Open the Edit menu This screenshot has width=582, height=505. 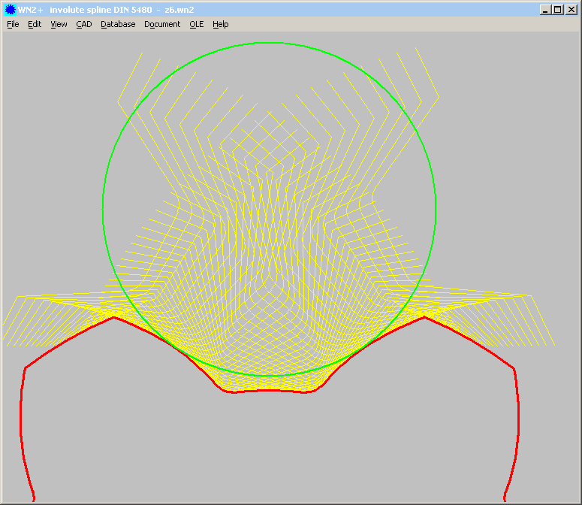(x=35, y=24)
